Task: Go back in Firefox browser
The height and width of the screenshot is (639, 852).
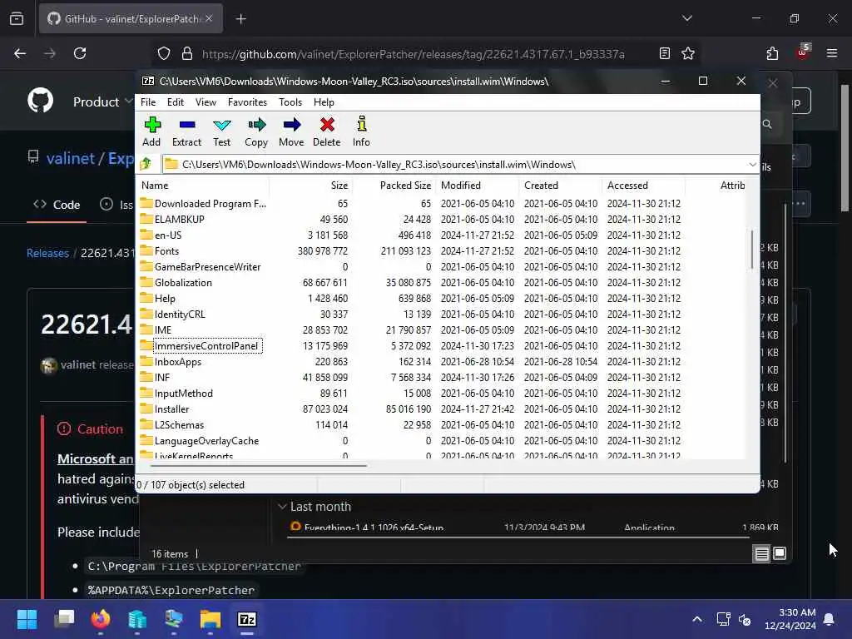Action: 20,53
